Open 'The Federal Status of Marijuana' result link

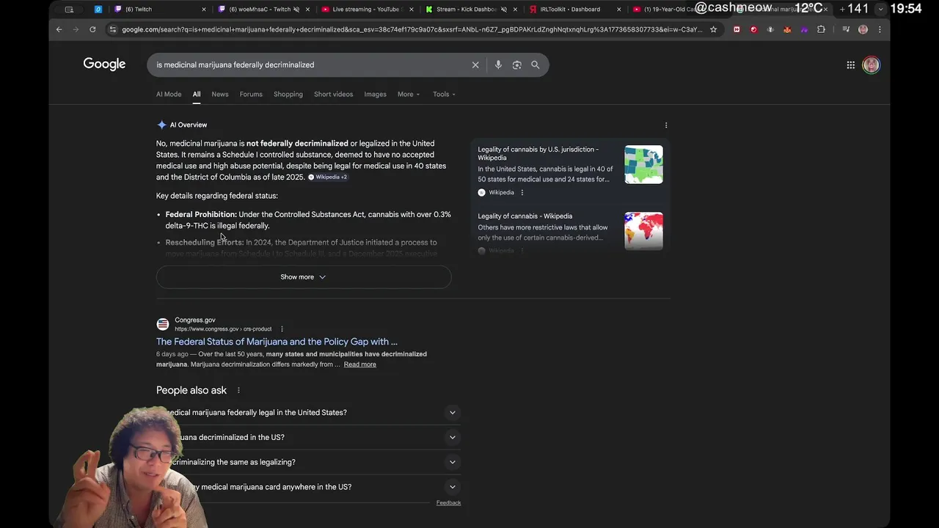click(x=277, y=342)
